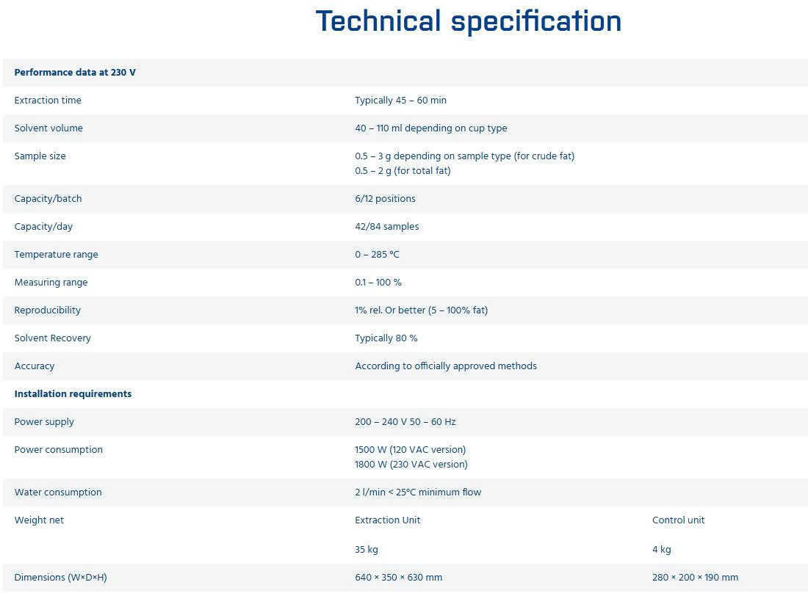Click the Technical specification heading

pos(469,21)
